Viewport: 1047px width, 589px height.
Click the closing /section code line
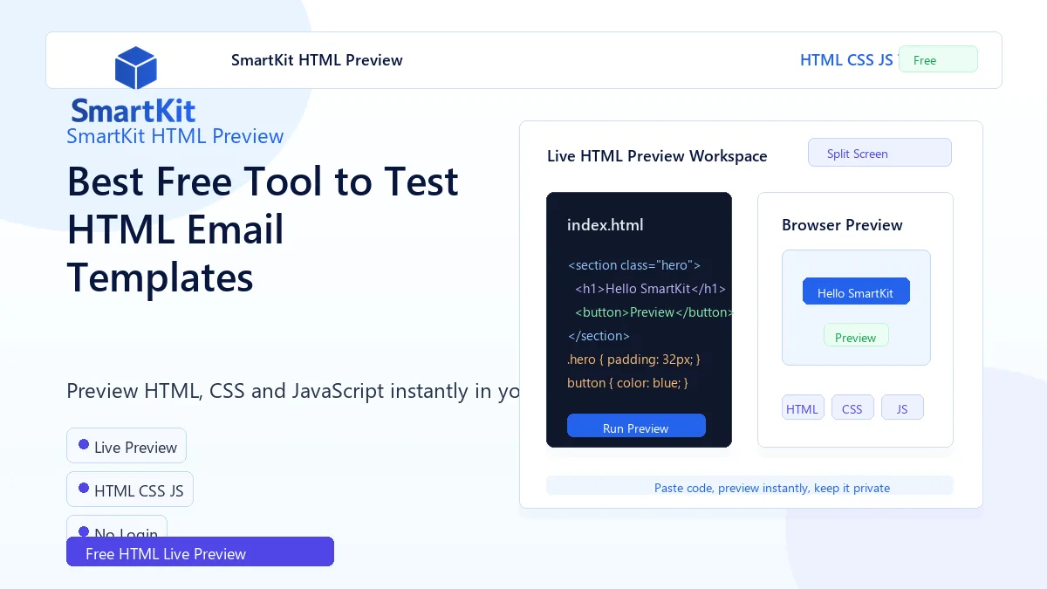click(599, 336)
